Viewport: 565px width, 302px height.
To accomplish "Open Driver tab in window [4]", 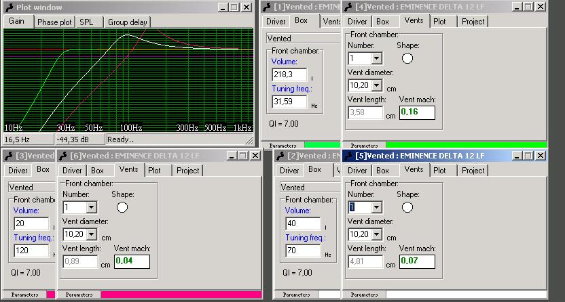I will coord(357,22).
